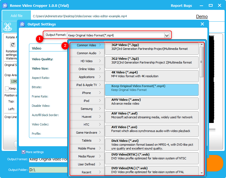The width and height of the screenshot is (226, 178).
Task: Click Report Bugs in the title bar
Action: (x=181, y=6)
